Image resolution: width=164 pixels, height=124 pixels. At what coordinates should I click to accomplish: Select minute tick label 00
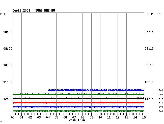(x=13, y=117)
